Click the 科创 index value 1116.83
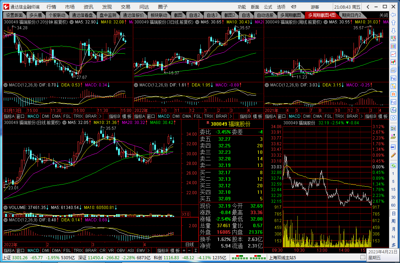The width and height of the screenshot is (400, 263). 171,257
